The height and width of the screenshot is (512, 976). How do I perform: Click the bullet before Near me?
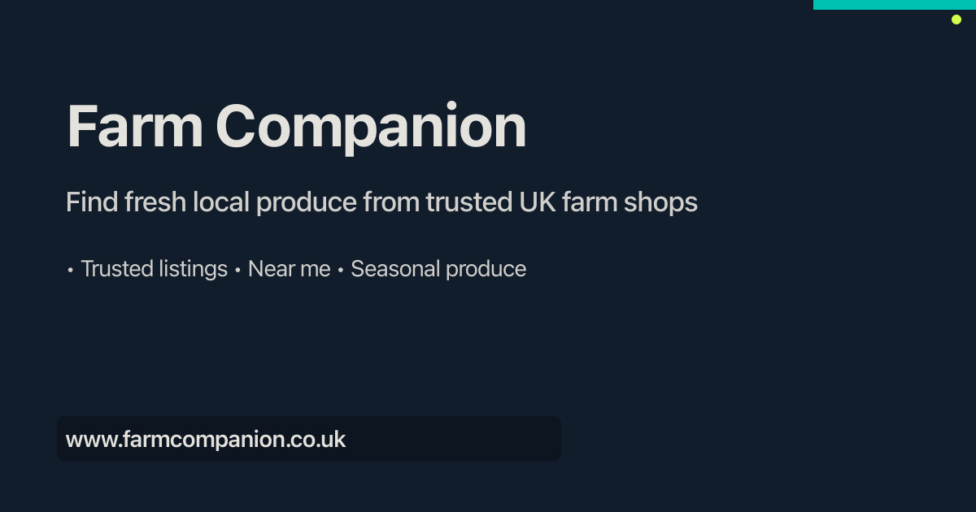pyautogui.click(x=237, y=270)
